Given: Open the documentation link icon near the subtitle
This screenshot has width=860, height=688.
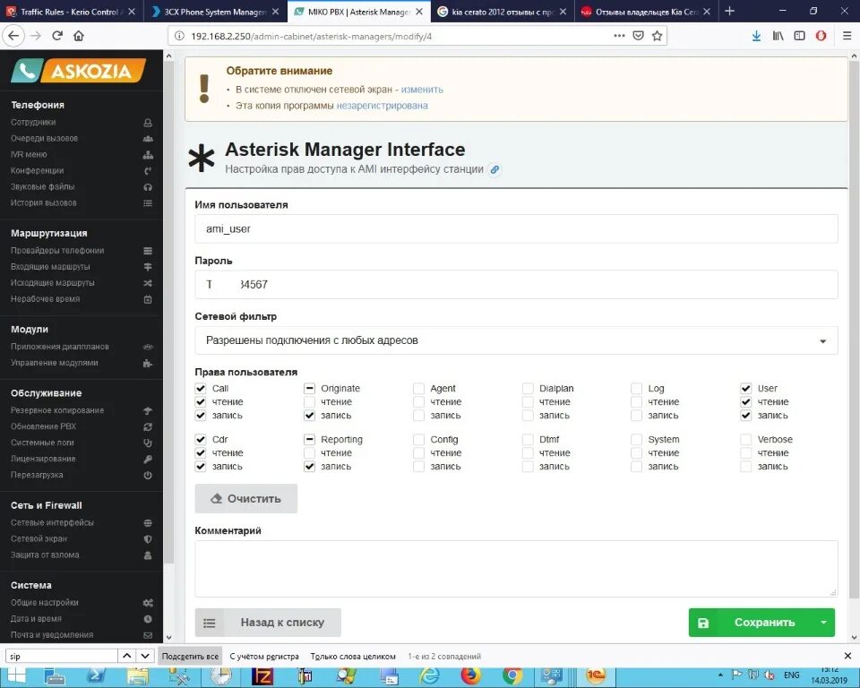Looking at the screenshot, I should pyautogui.click(x=494, y=169).
